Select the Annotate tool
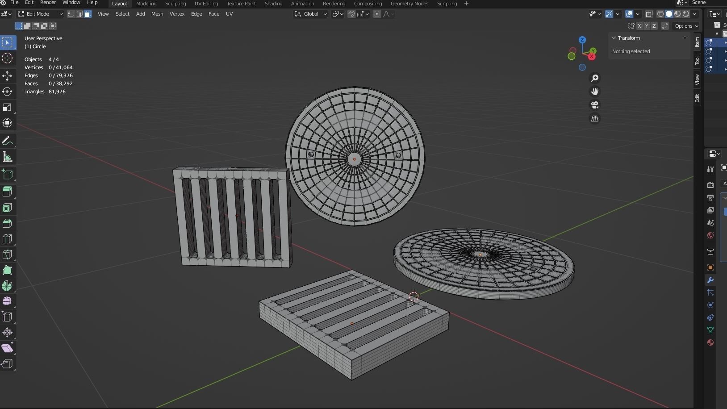Image resolution: width=727 pixels, height=409 pixels. coord(8,141)
